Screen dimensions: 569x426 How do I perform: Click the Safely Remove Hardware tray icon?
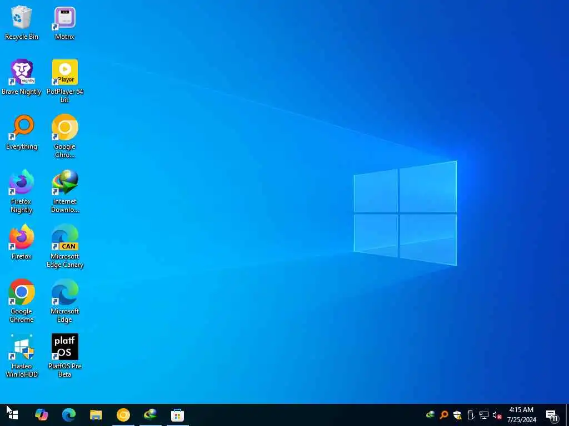coord(471,415)
